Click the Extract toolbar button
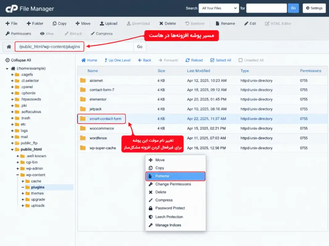 click(73, 33)
